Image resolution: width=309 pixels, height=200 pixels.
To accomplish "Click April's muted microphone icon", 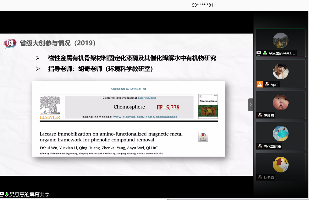I will tap(267, 84).
